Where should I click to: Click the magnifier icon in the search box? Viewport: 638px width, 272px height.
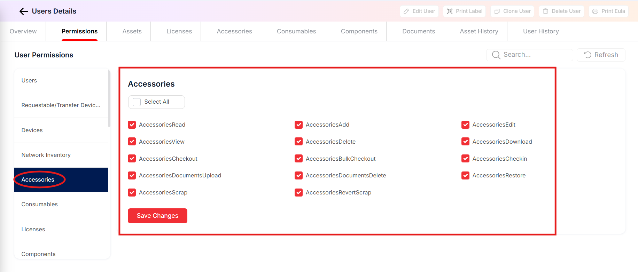(496, 55)
